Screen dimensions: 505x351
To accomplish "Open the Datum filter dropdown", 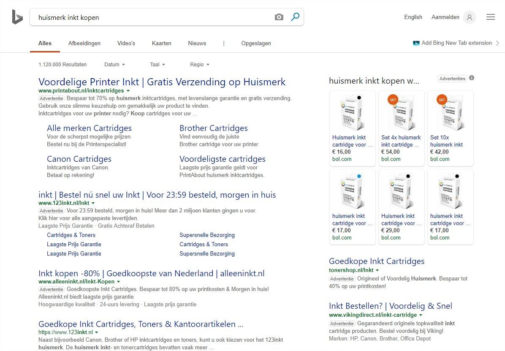I will (x=114, y=65).
